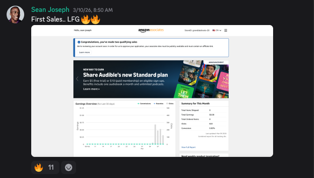This screenshot has height=178, width=314.
Task: Open Sean Joseph's profile avatar
Action: 15,15
